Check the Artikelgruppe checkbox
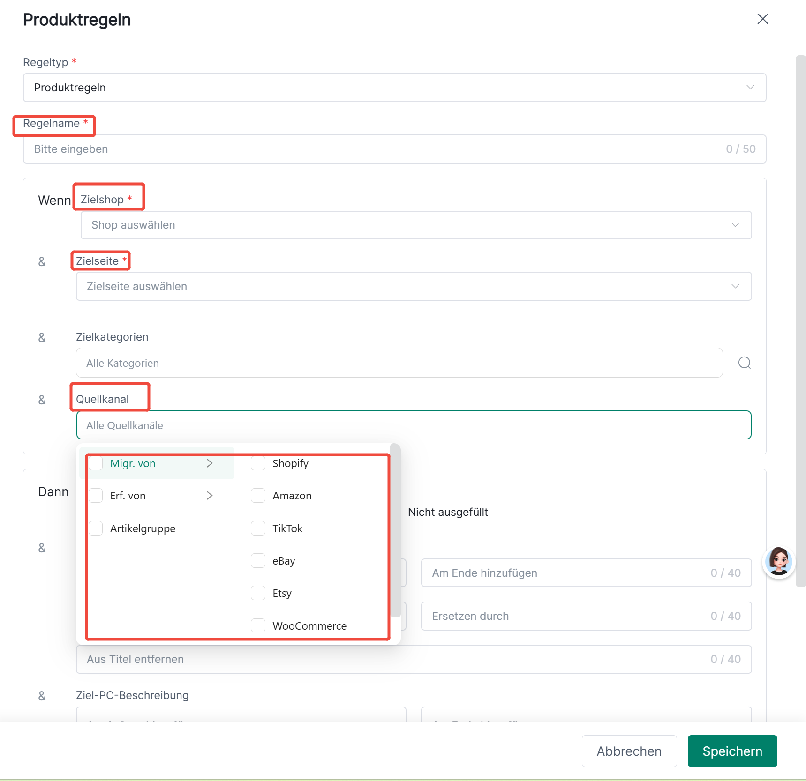Viewport: 806px width, 781px height. pos(96,528)
